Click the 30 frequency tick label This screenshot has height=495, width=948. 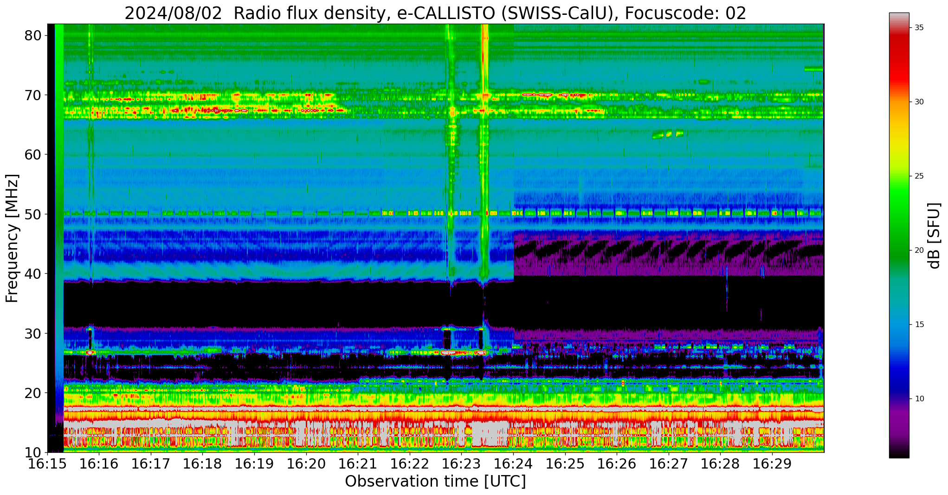click(x=34, y=334)
